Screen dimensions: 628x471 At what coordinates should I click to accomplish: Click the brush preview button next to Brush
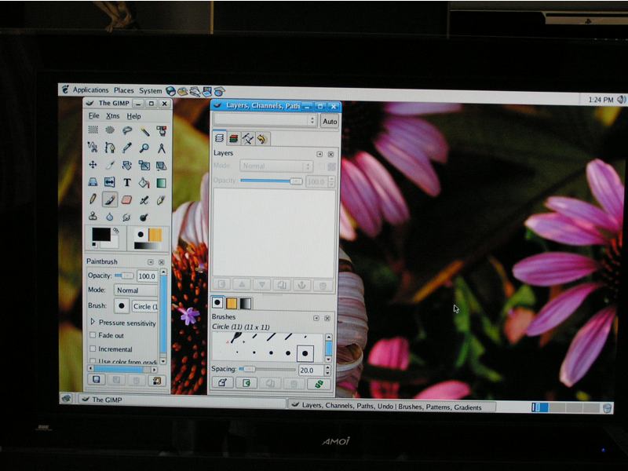122,305
